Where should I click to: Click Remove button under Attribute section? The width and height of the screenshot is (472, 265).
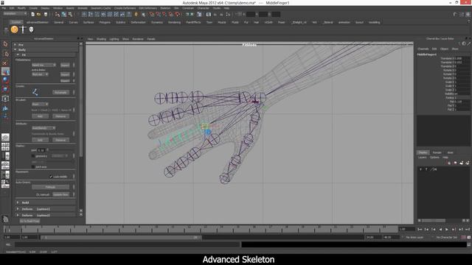60,140
